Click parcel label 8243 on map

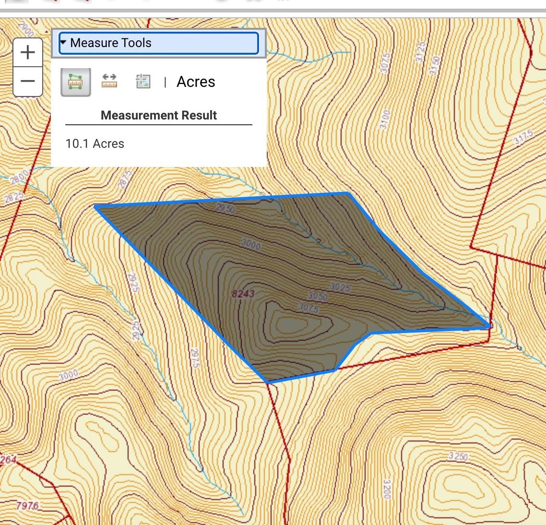243,294
